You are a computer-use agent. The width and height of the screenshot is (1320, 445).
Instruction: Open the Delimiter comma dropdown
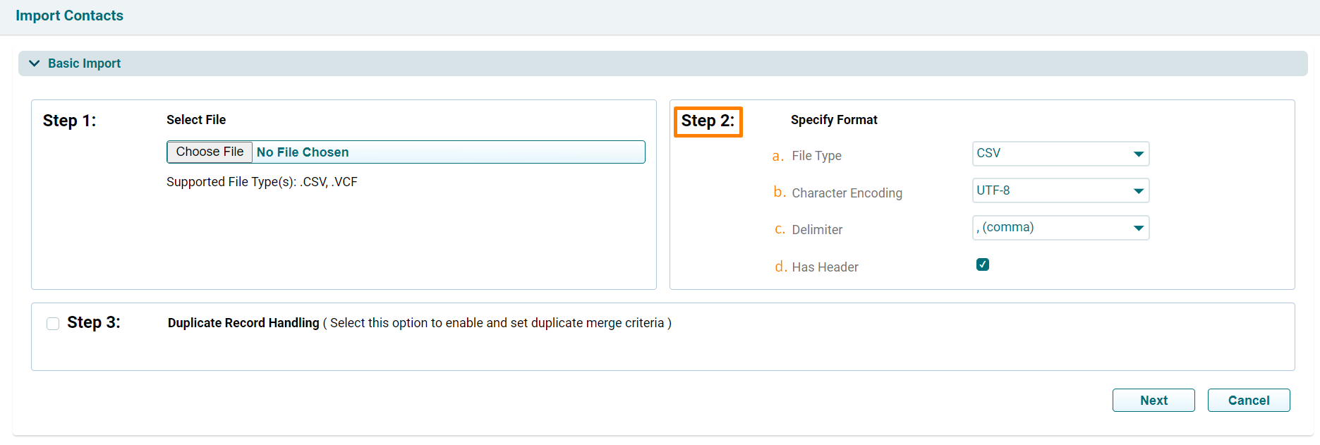[1060, 228]
